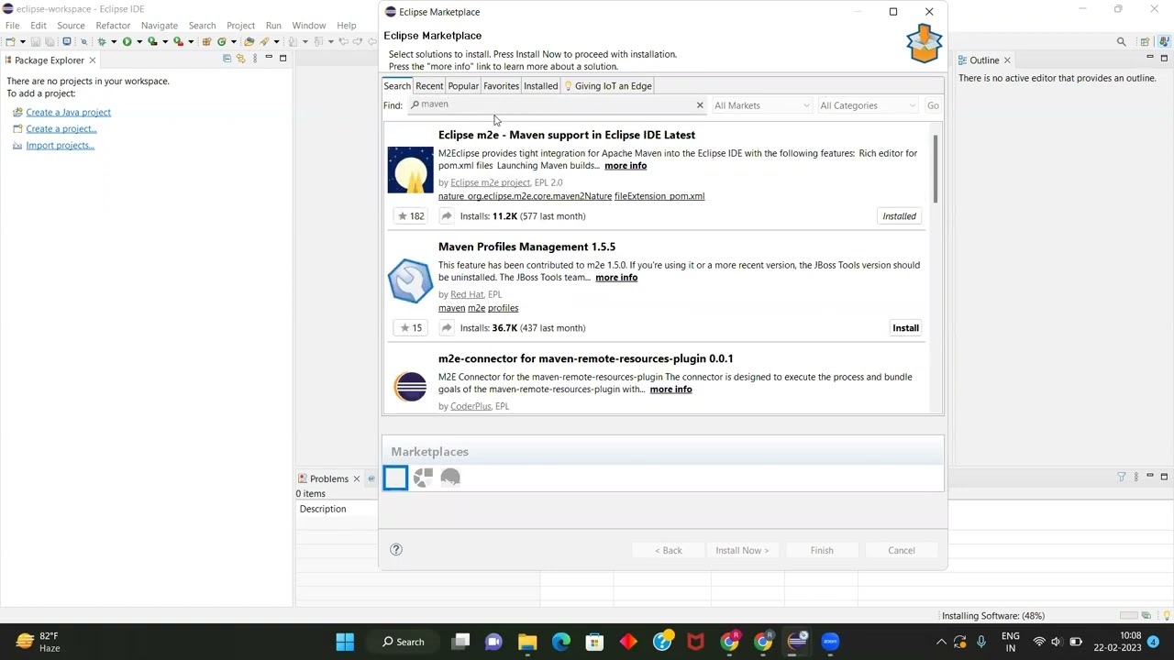Image resolution: width=1174 pixels, height=660 pixels.
Task: Click the Installing Software progress status
Action: pos(992,616)
